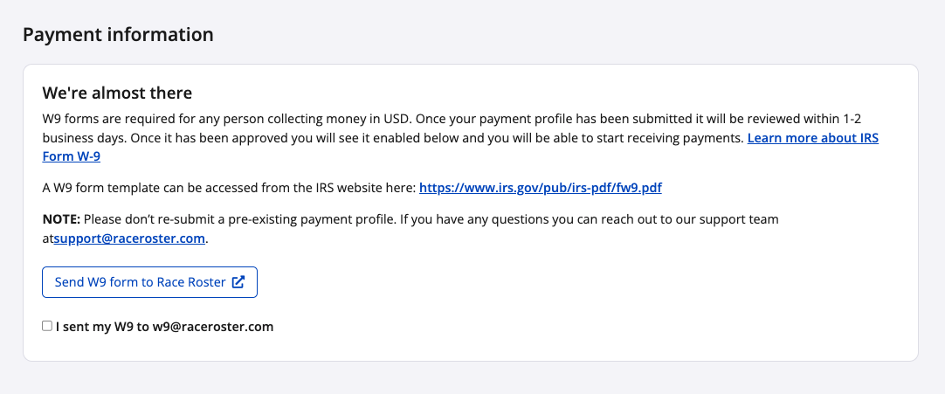Open the irs.gov fw9.pdf template link
This screenshot has height=394, width=945.
(x=541, y=187)
